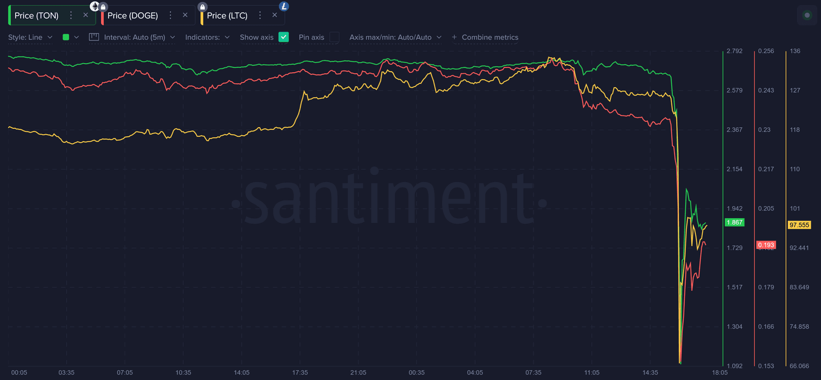Open the Price (TON) three-dot options menu

(71, 15)
